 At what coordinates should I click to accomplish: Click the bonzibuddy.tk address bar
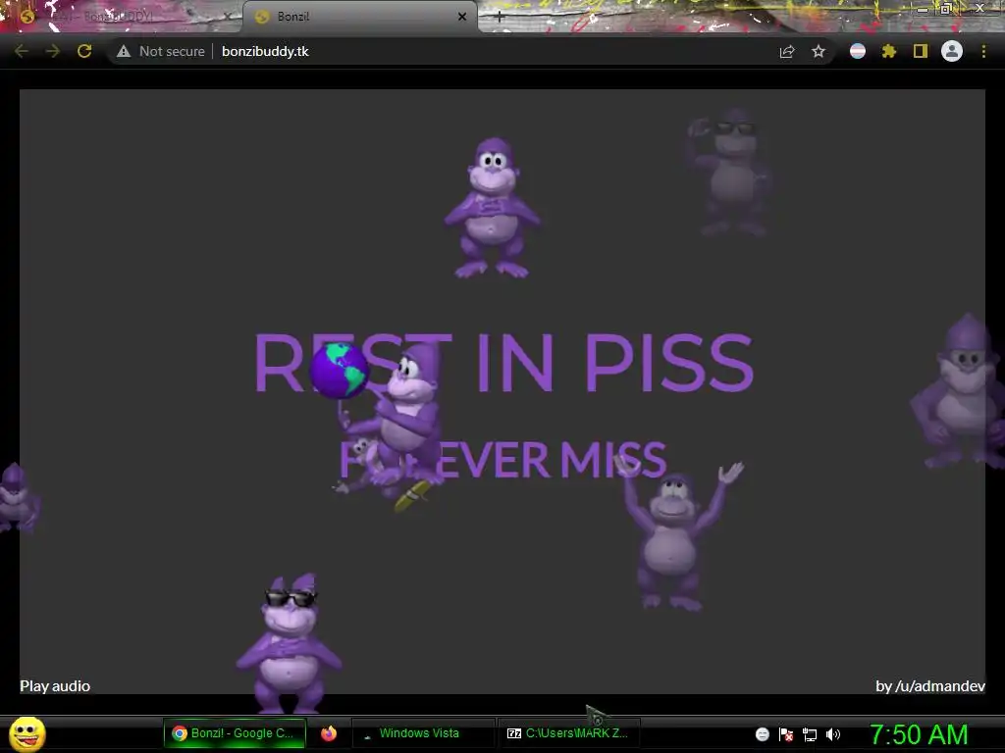(x=265, y=51)
